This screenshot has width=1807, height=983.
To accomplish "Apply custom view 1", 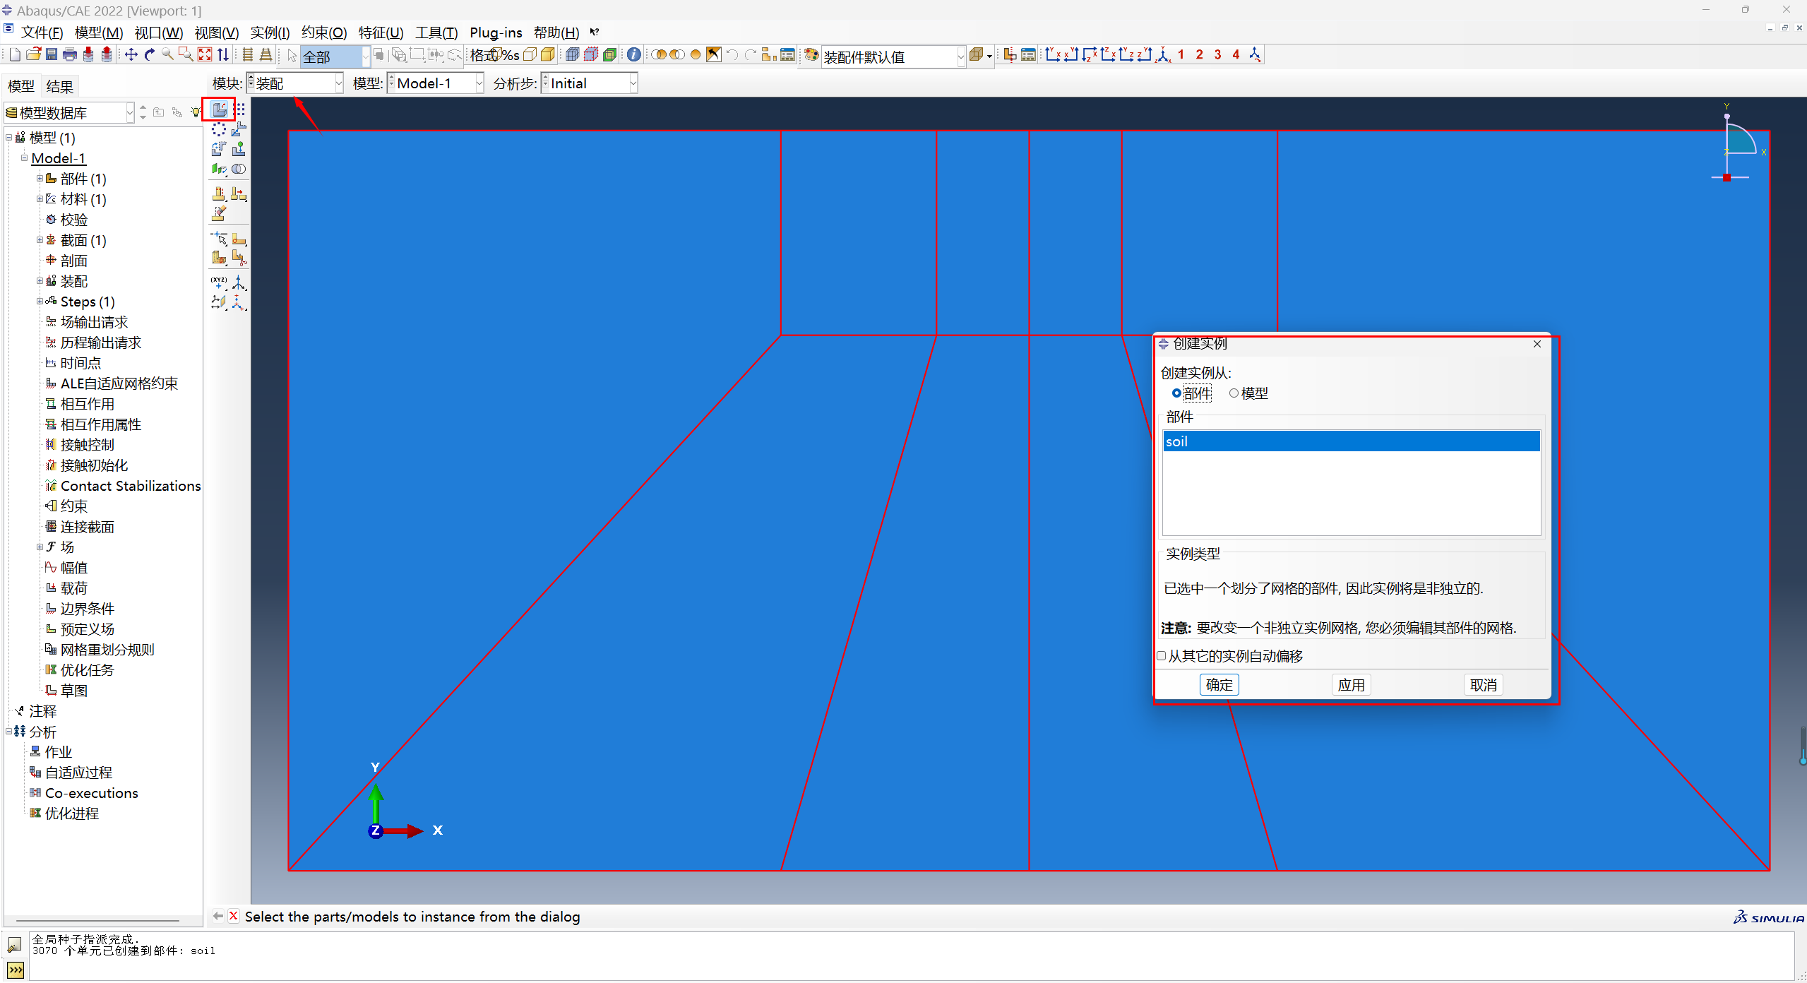I will pos(1181,55).
